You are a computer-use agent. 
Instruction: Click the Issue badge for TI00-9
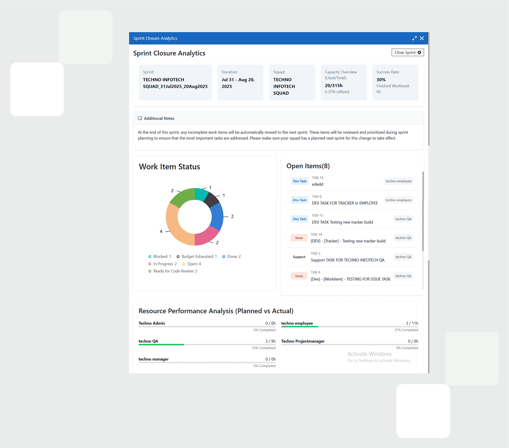tap(299, 276)
